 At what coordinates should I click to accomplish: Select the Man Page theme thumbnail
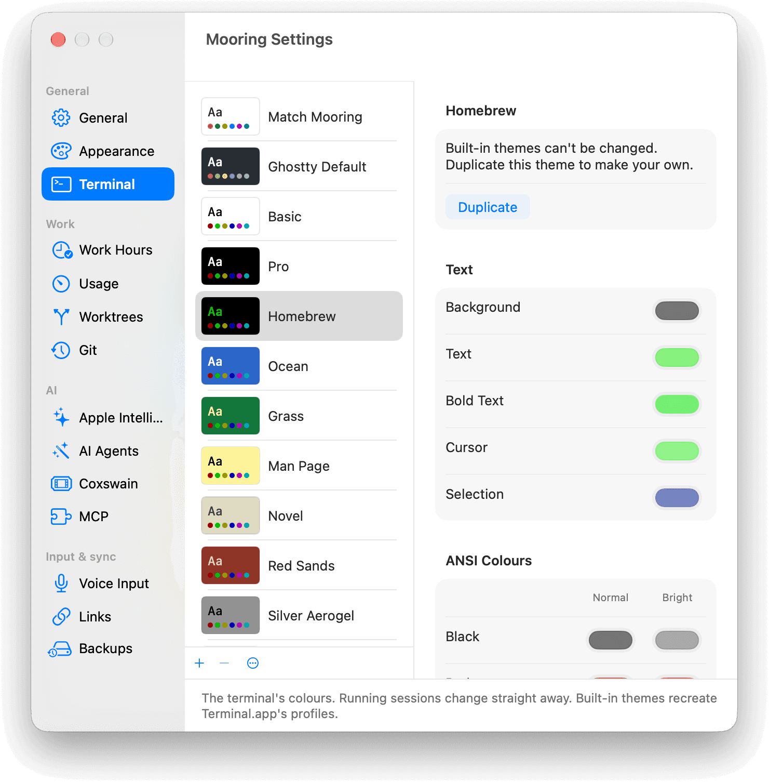[x=231, y=466]
